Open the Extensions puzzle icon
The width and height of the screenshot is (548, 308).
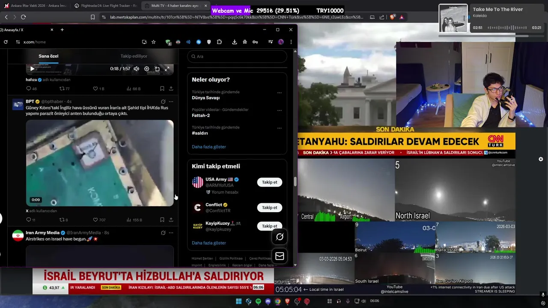[219, 42]
